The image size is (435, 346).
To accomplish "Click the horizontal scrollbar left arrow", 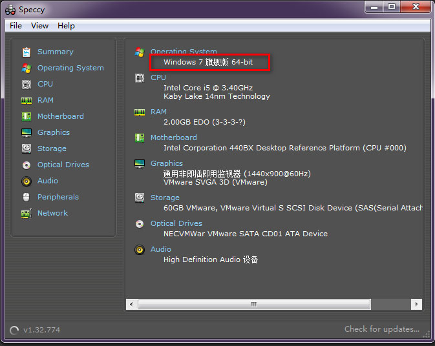I will (x=131, y=304).
